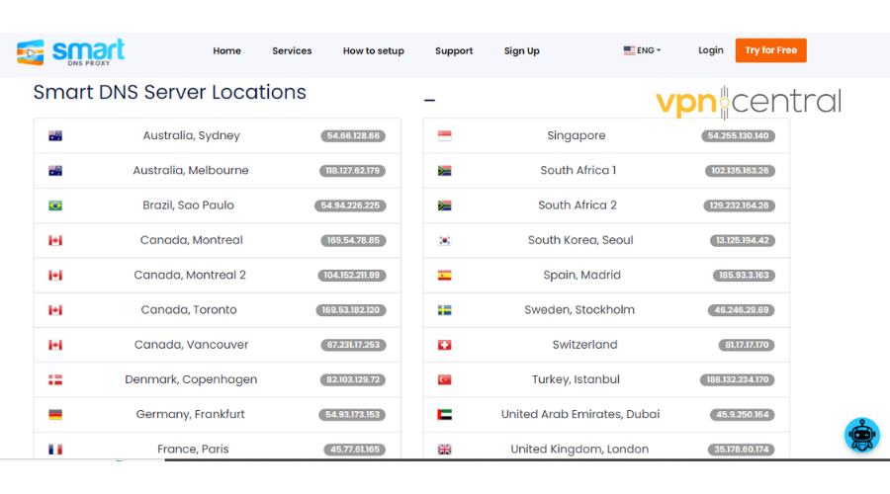Click the Login link
Viewport: 890px width, 494px height.
(711, 50)
